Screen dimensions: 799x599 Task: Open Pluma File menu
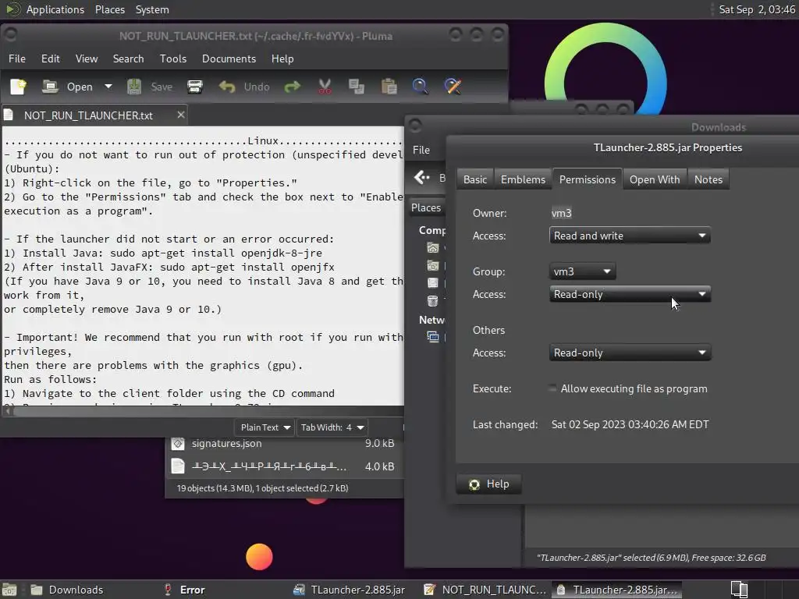click(x=17, y=58)
